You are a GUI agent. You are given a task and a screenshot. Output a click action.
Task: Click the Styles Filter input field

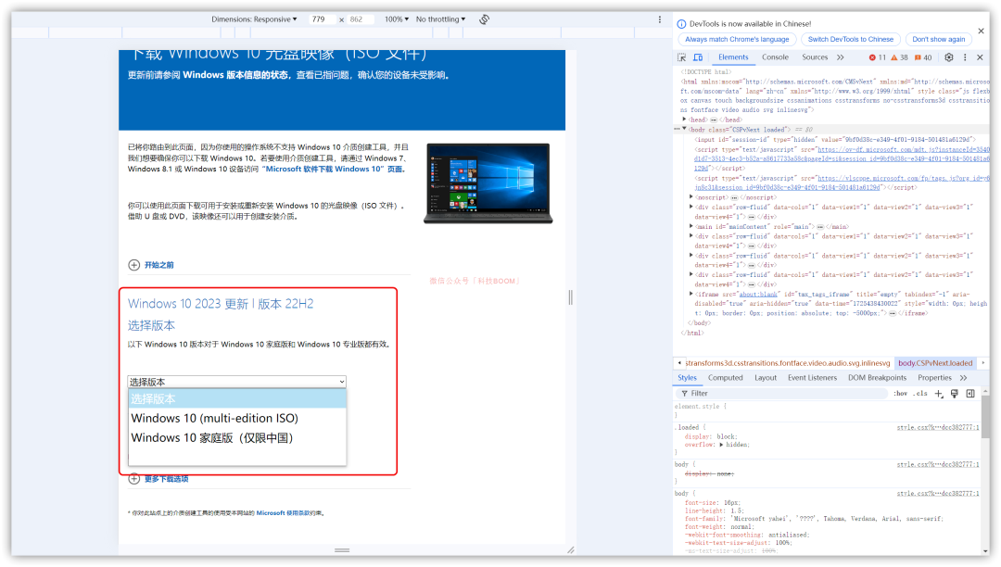tap(783, 394)
